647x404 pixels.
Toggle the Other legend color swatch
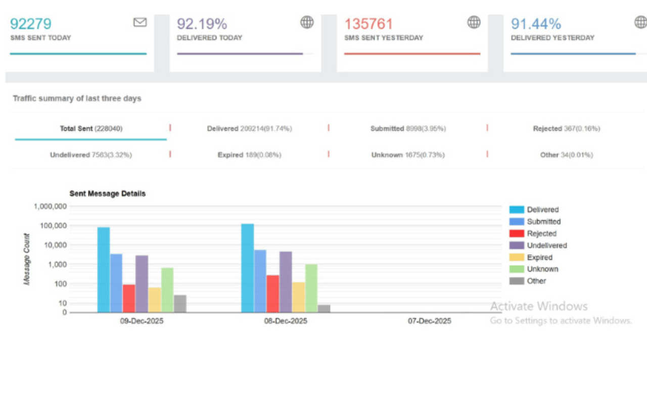pyautogui.click(x=517, y=281)
